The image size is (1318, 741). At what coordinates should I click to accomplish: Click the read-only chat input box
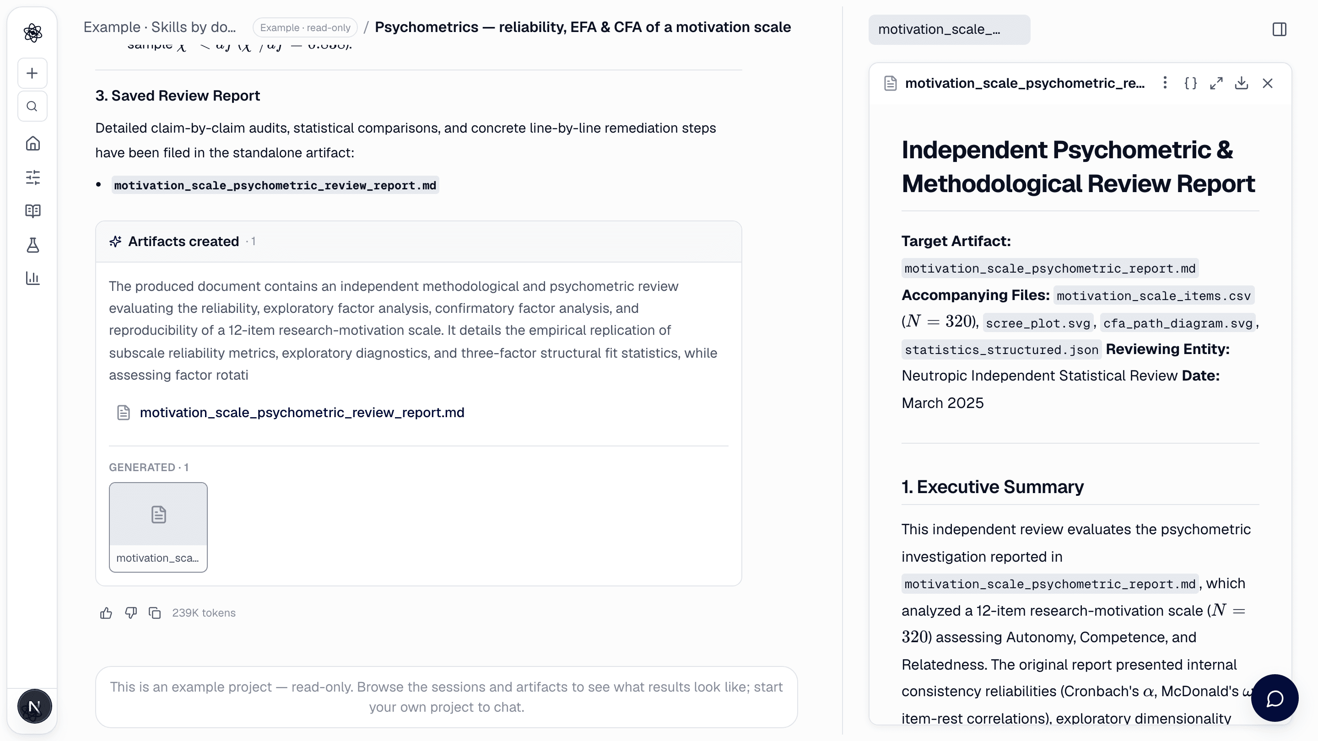(446, 697)
